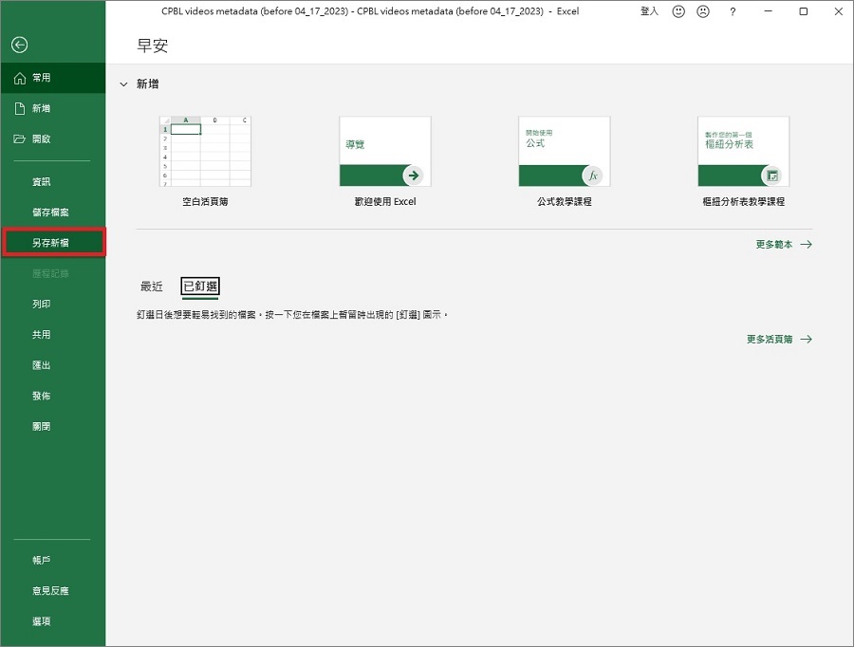Open 選項 at the sidebar bottom
The width and height of the screenshot is (854, 647).
point(42,621)
